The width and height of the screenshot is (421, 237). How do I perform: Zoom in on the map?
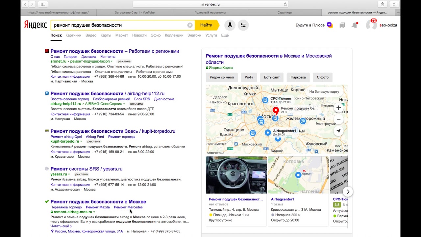338,108
